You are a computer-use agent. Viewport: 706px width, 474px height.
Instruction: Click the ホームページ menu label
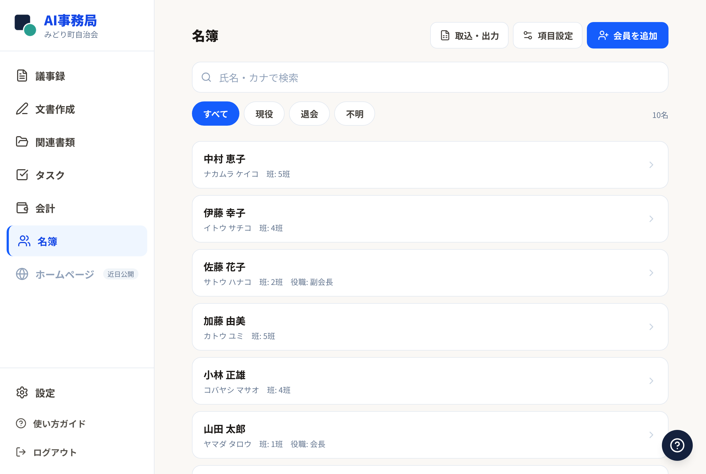click(65, 274)
